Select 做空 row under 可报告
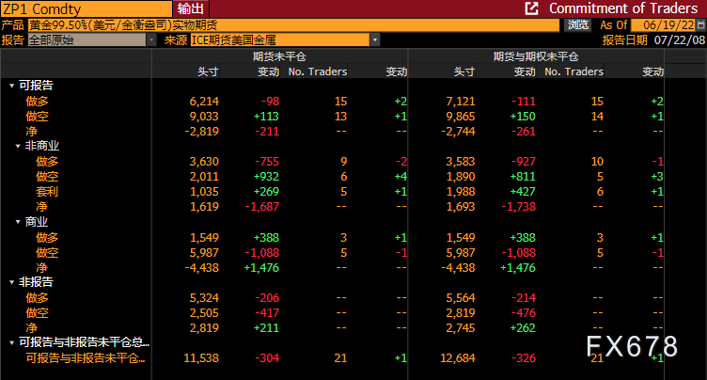 coord(37,117)
